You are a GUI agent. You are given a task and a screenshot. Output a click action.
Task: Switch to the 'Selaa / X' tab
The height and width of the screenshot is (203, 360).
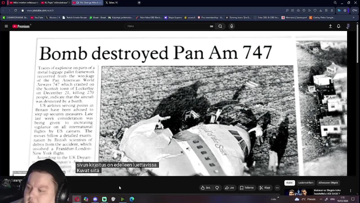click(x=111, y=3)
